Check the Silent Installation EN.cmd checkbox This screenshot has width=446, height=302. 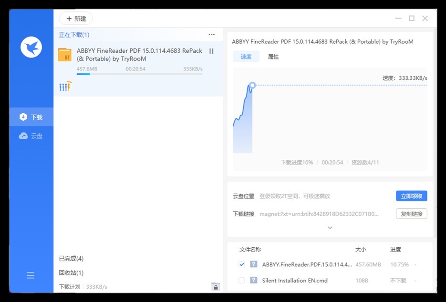pos(242,280)
